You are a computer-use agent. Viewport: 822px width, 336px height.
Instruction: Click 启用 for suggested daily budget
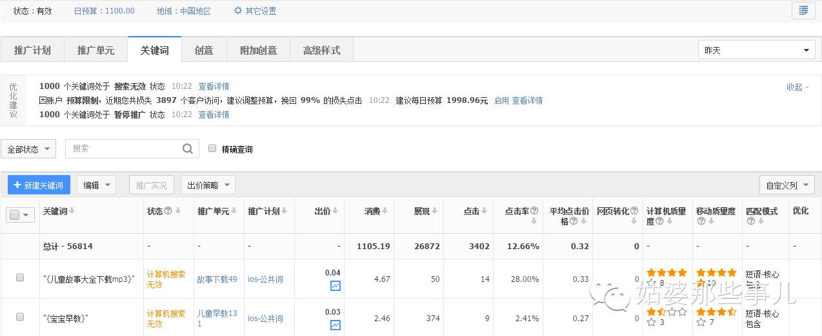(501, 100)
